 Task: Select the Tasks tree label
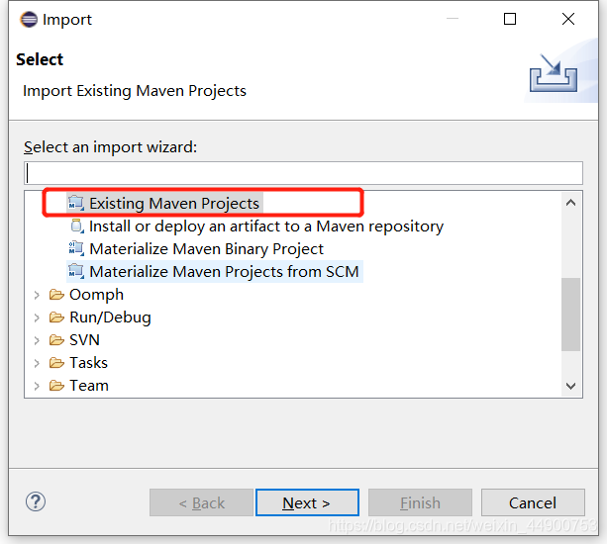88,363
